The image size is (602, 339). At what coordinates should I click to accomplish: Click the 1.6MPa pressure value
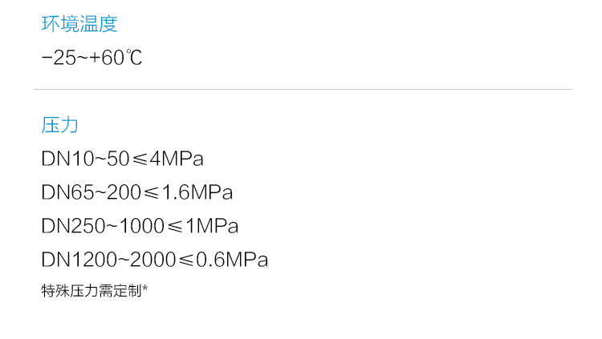click(x=197, y=192)
